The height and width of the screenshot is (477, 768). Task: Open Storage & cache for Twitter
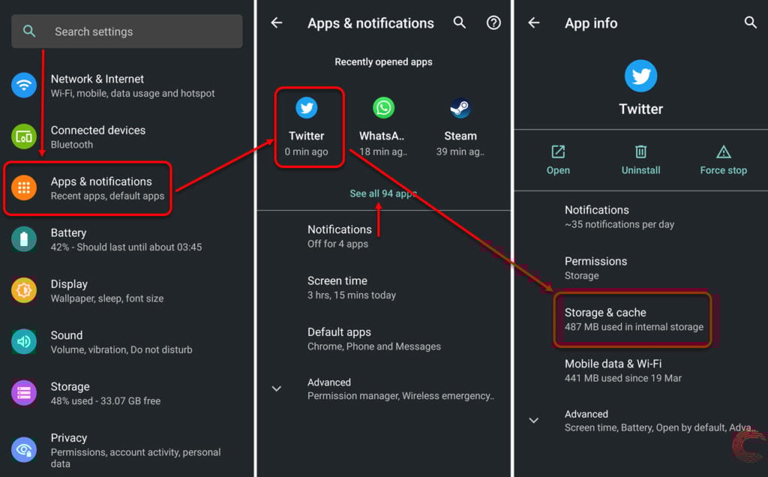(633, 319)
